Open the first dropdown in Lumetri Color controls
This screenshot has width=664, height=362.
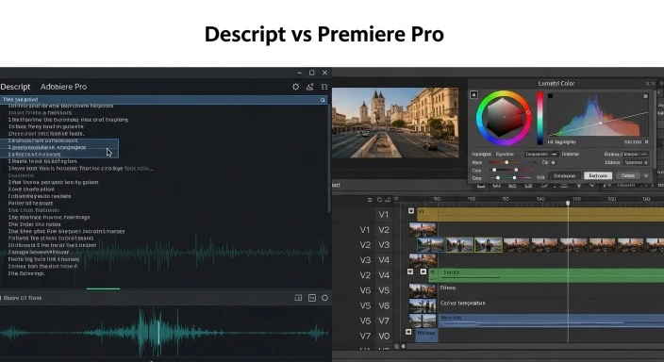coord(541,154)
